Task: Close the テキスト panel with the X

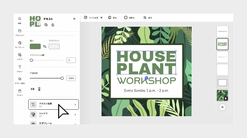Action: [x=74, y=19]
